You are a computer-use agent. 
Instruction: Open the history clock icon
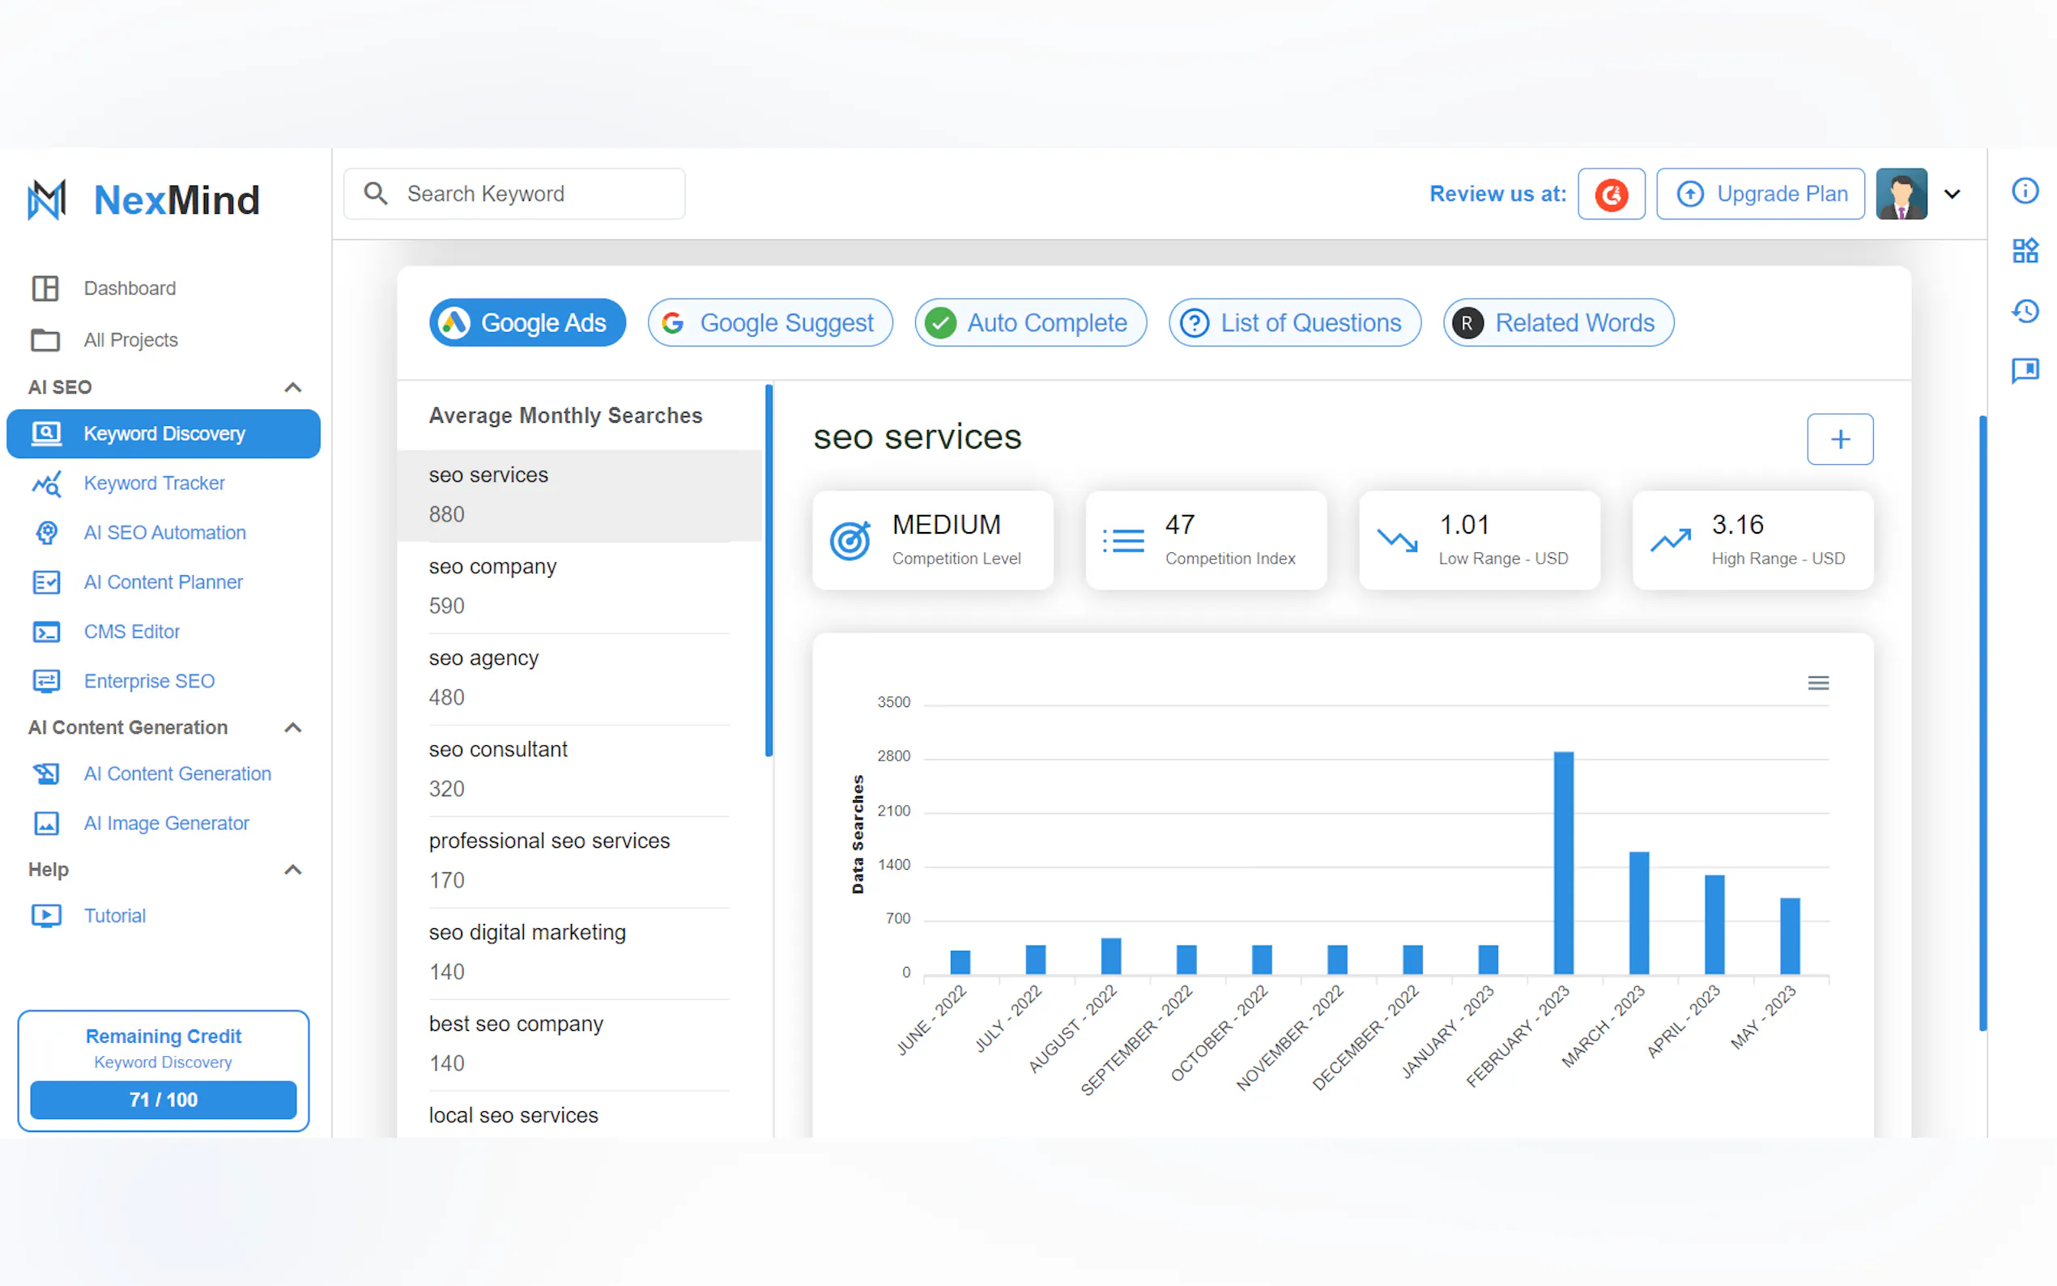tap(2024, 310)
